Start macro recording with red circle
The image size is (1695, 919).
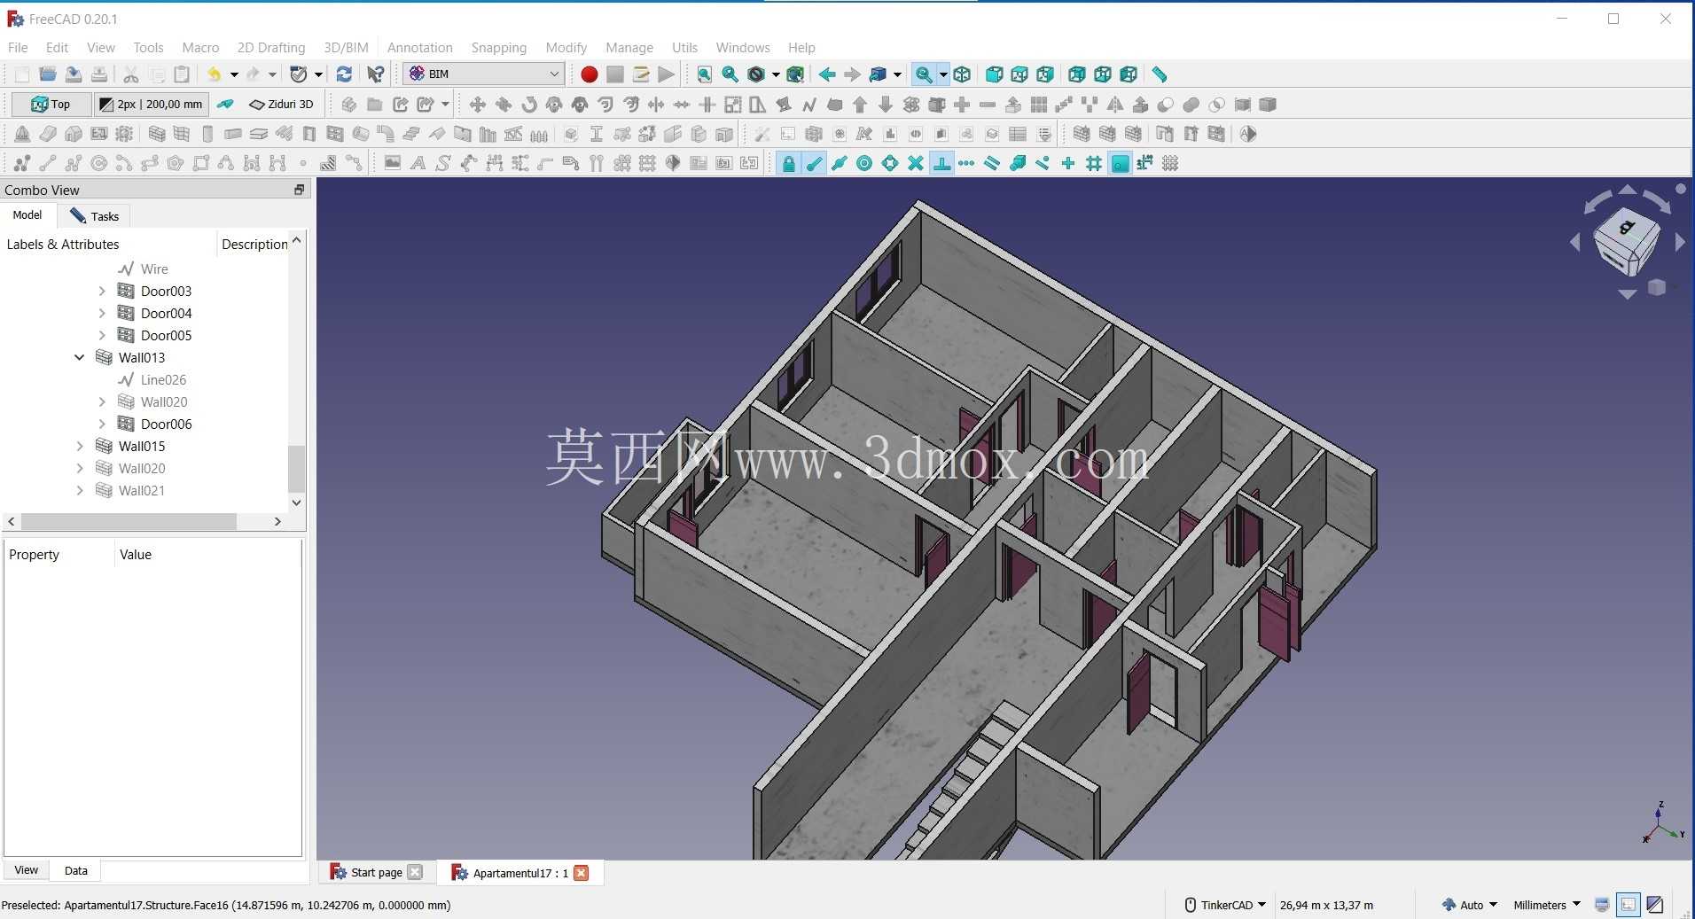click(x=589, y=74)
